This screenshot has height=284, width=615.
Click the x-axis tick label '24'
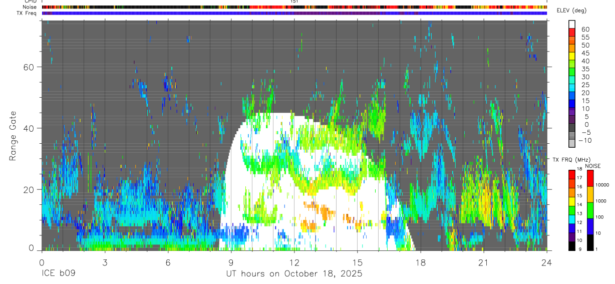coord(547,262)
